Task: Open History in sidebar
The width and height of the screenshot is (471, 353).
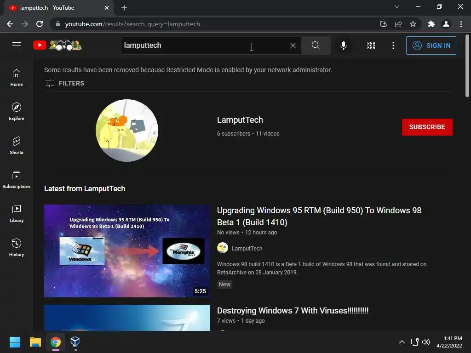Action: point(17,247)
